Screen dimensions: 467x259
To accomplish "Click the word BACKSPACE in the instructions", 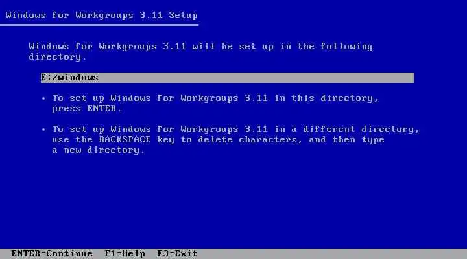I will [125, 139].
